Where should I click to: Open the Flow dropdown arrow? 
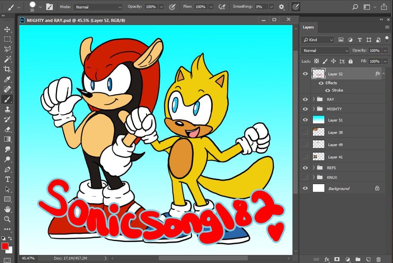point(211,7)
